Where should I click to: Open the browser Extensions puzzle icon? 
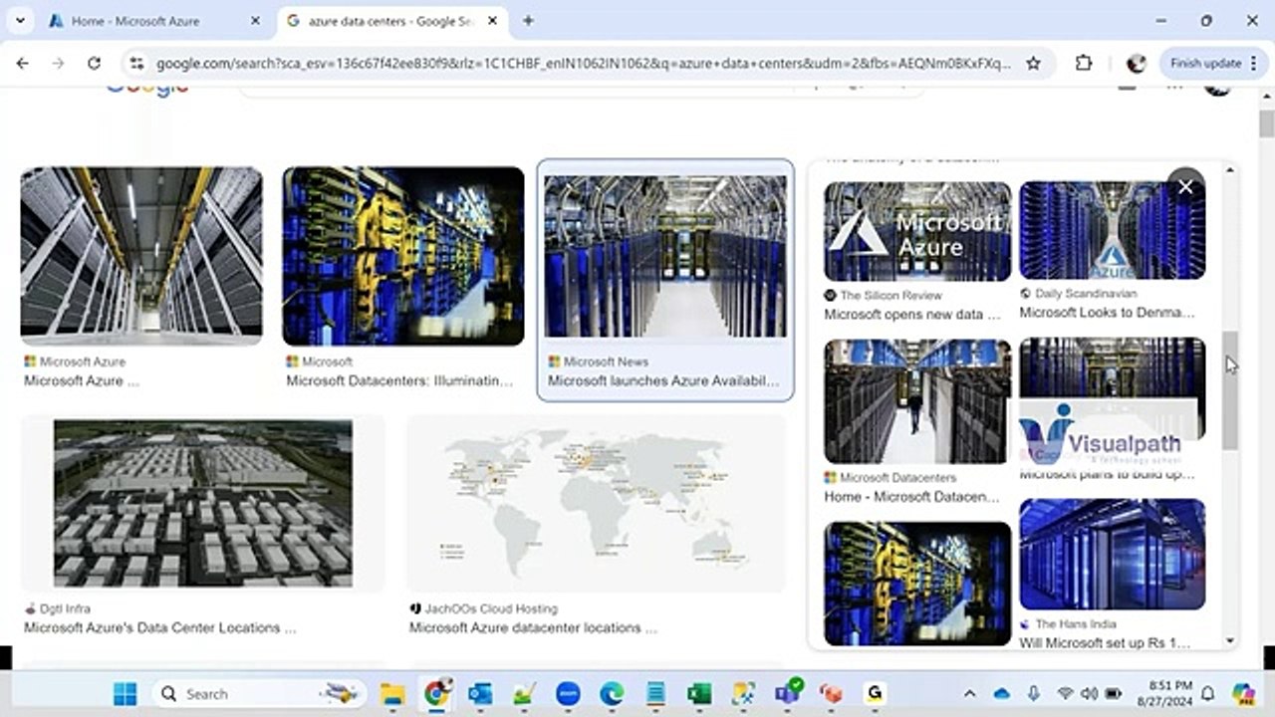pyautogui.click(x=1084, y=63)
